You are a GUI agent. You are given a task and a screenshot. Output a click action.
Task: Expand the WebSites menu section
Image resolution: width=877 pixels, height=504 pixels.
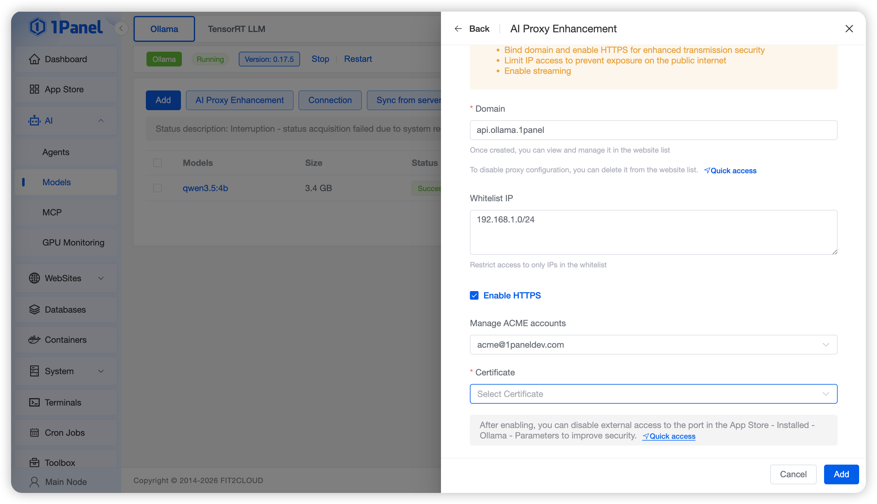click(66, 278)
